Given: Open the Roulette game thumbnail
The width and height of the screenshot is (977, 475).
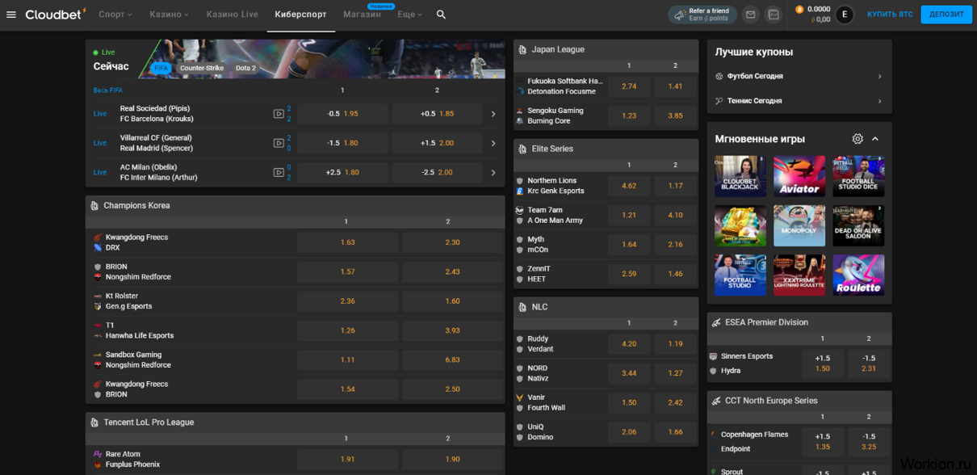Looking at the screenshot, I should 858,275.
